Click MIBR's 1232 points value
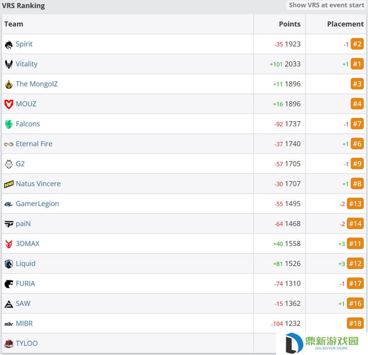 [x=293, y=323]
